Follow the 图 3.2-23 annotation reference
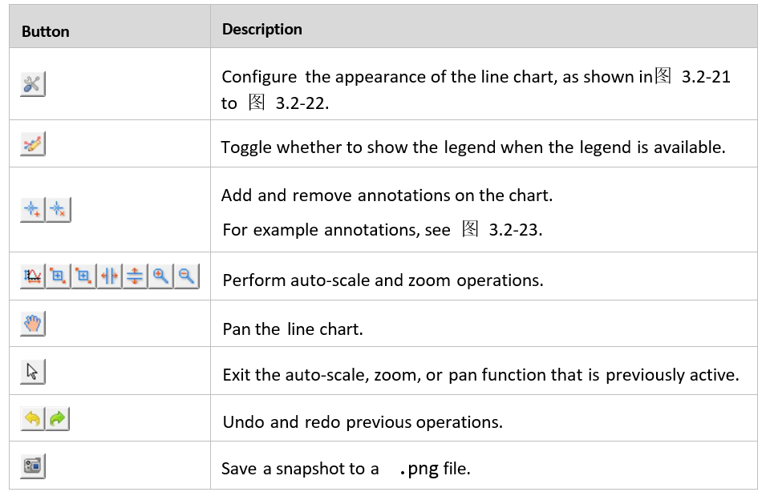The width and height of the screenshot is (766, 496). pyautogui.click(x=501, y=229)
